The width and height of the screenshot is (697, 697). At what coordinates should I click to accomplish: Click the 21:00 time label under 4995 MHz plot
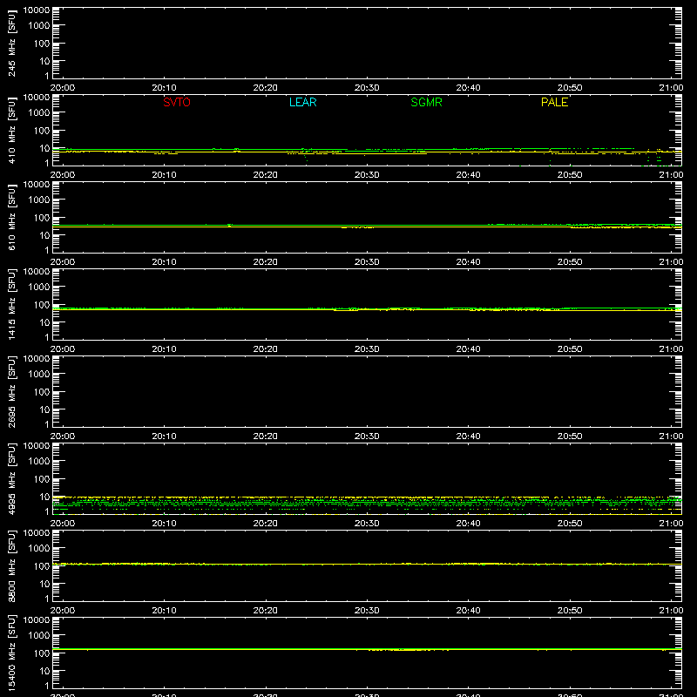[x=671, y=524]
